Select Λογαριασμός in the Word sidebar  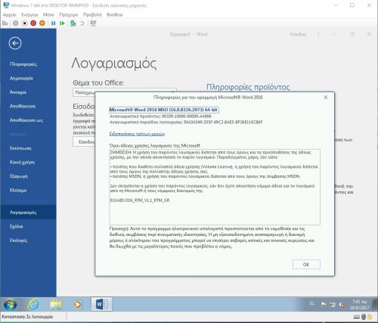tap(28, 213)
